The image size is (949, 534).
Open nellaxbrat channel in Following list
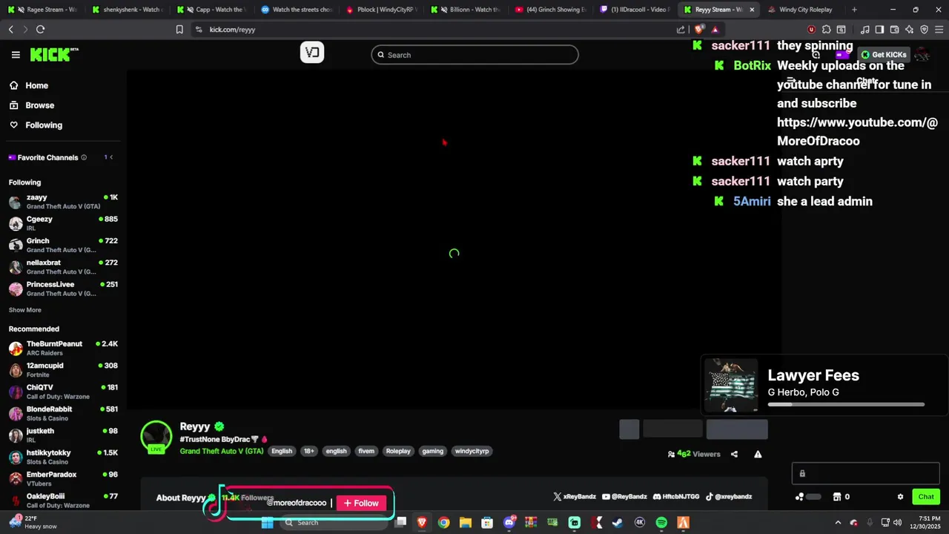click(x=63, y=267)
